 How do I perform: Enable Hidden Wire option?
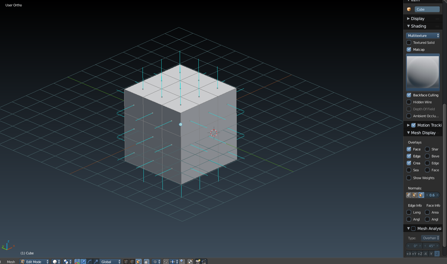tap(409, 102)
